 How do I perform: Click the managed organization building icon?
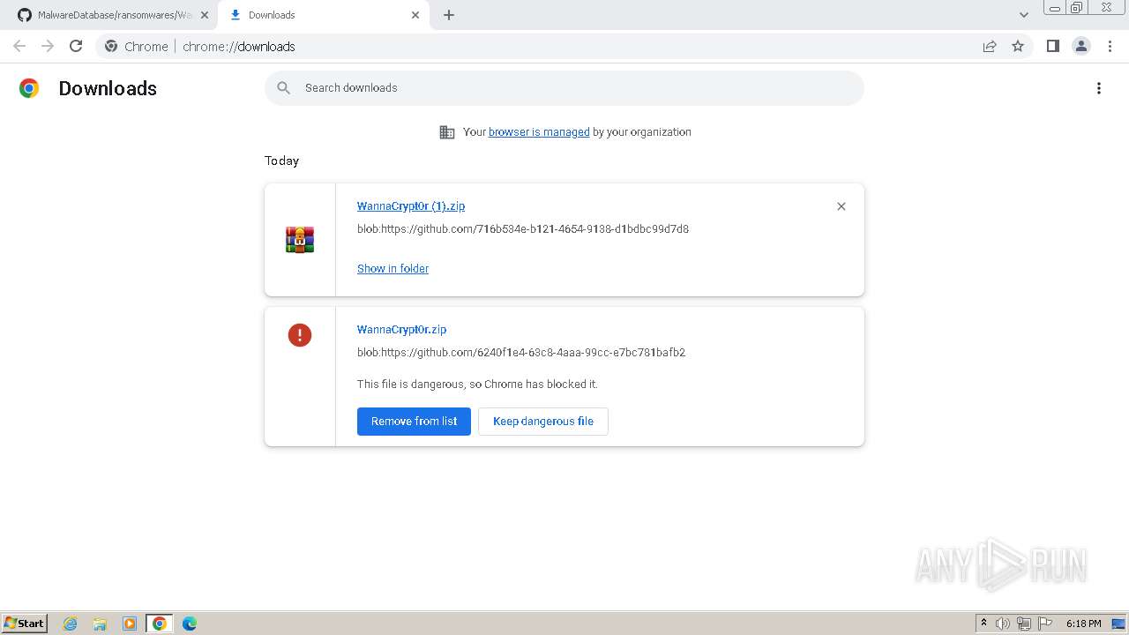[x=447, y=132]
